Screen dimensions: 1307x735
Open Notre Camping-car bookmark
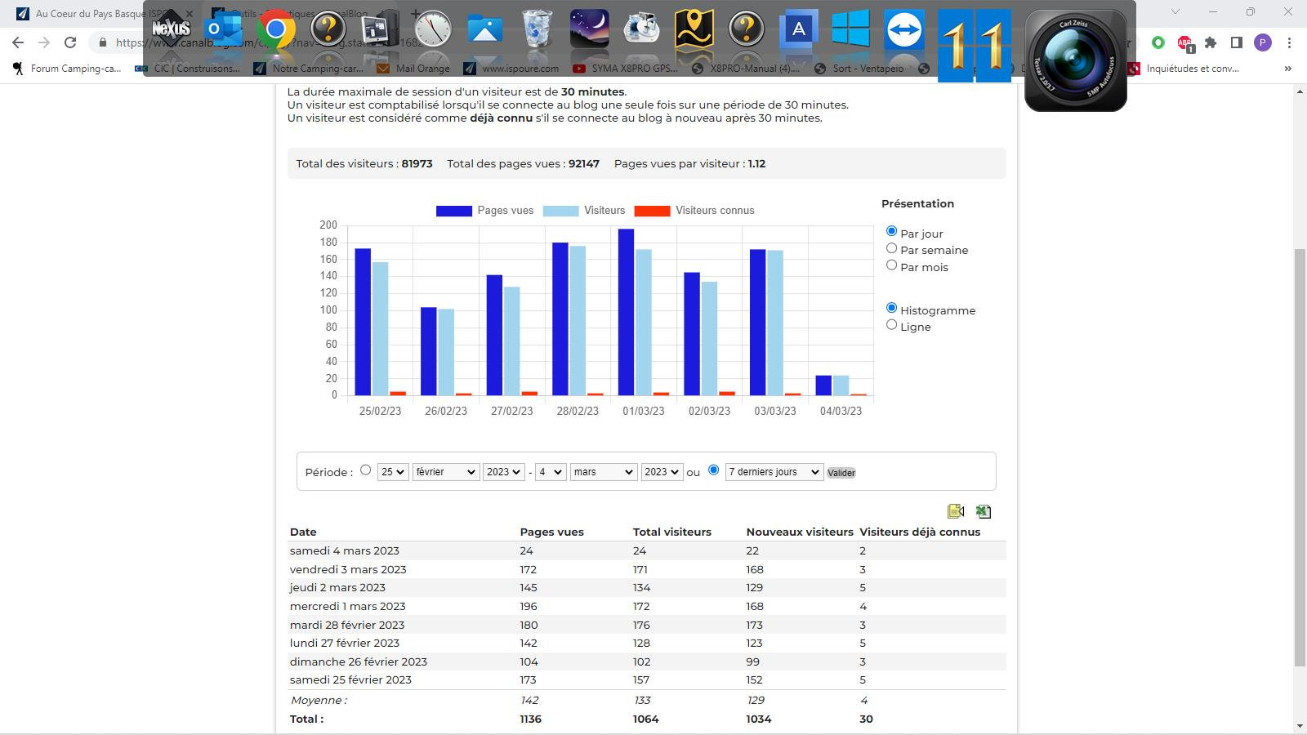pos(308,69)
